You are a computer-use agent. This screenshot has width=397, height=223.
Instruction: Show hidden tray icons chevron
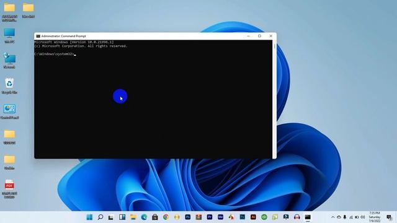pyautogui.click(x=332, y=217)
